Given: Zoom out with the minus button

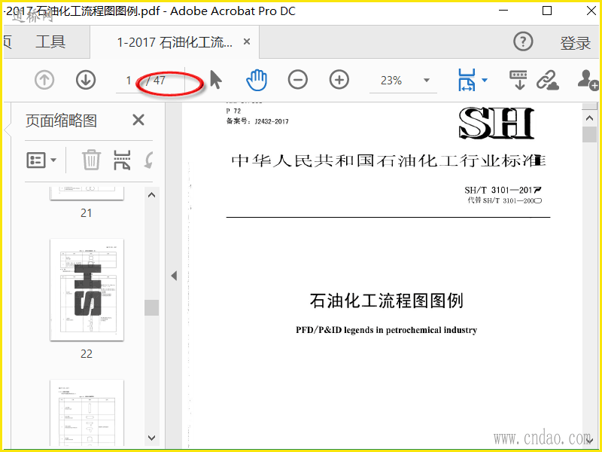Looking at the screenshot, I should pyautogui.click(x=298, y=80).
